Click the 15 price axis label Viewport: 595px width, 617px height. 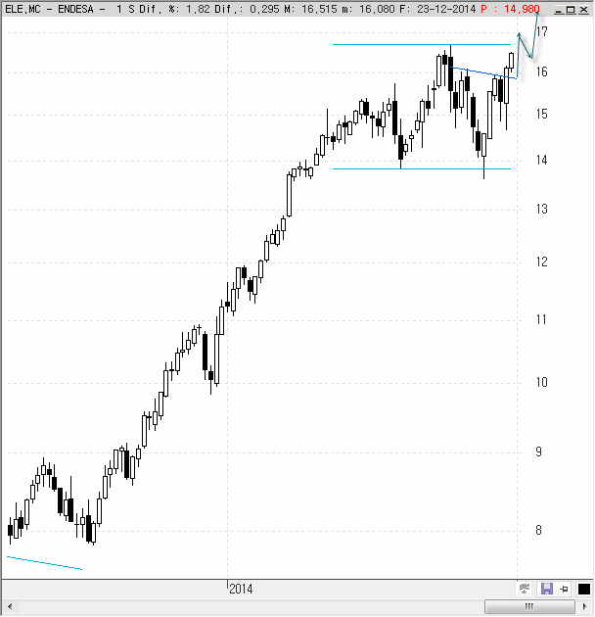[x=542, y=115]
